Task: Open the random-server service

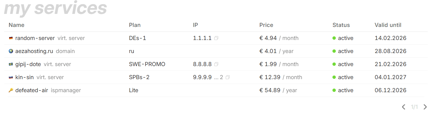Action: coord(35,38)
